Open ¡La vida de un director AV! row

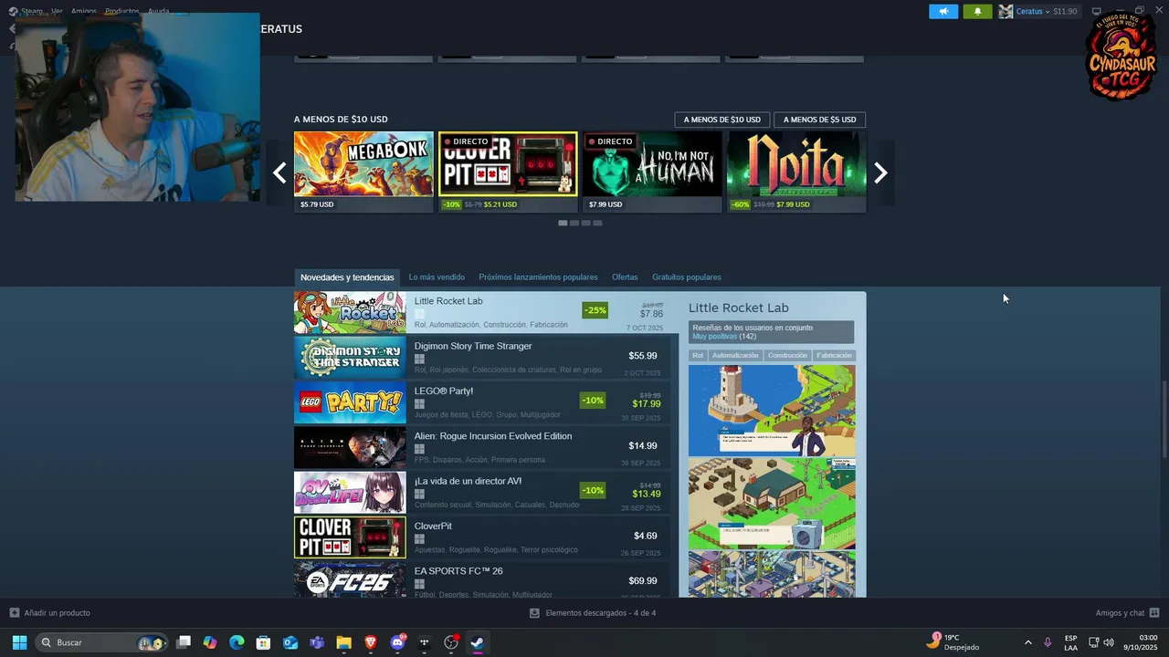tap(482, 493)
